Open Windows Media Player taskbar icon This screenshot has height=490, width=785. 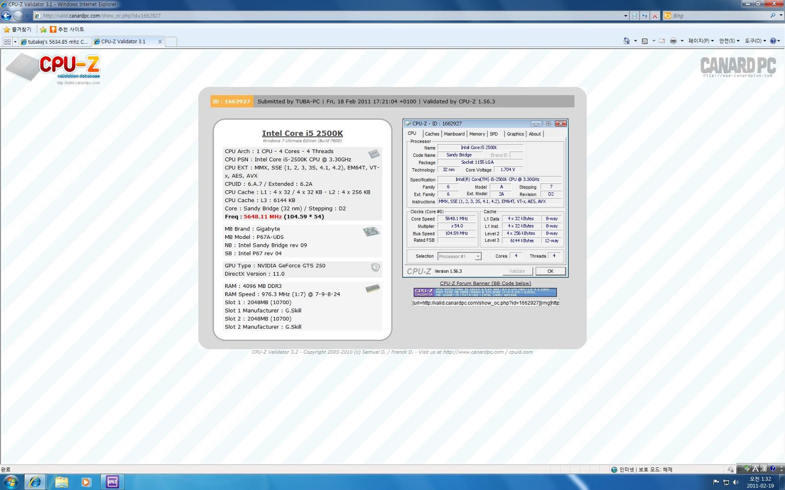pos(86,482)
